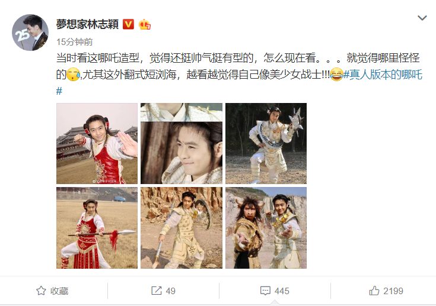The image size is (436, 306).
Task: Open username 夢想家林志穎 profile link
Action: 88,24
